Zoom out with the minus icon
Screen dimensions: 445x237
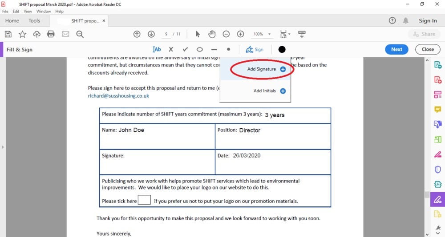coord(226,34)
